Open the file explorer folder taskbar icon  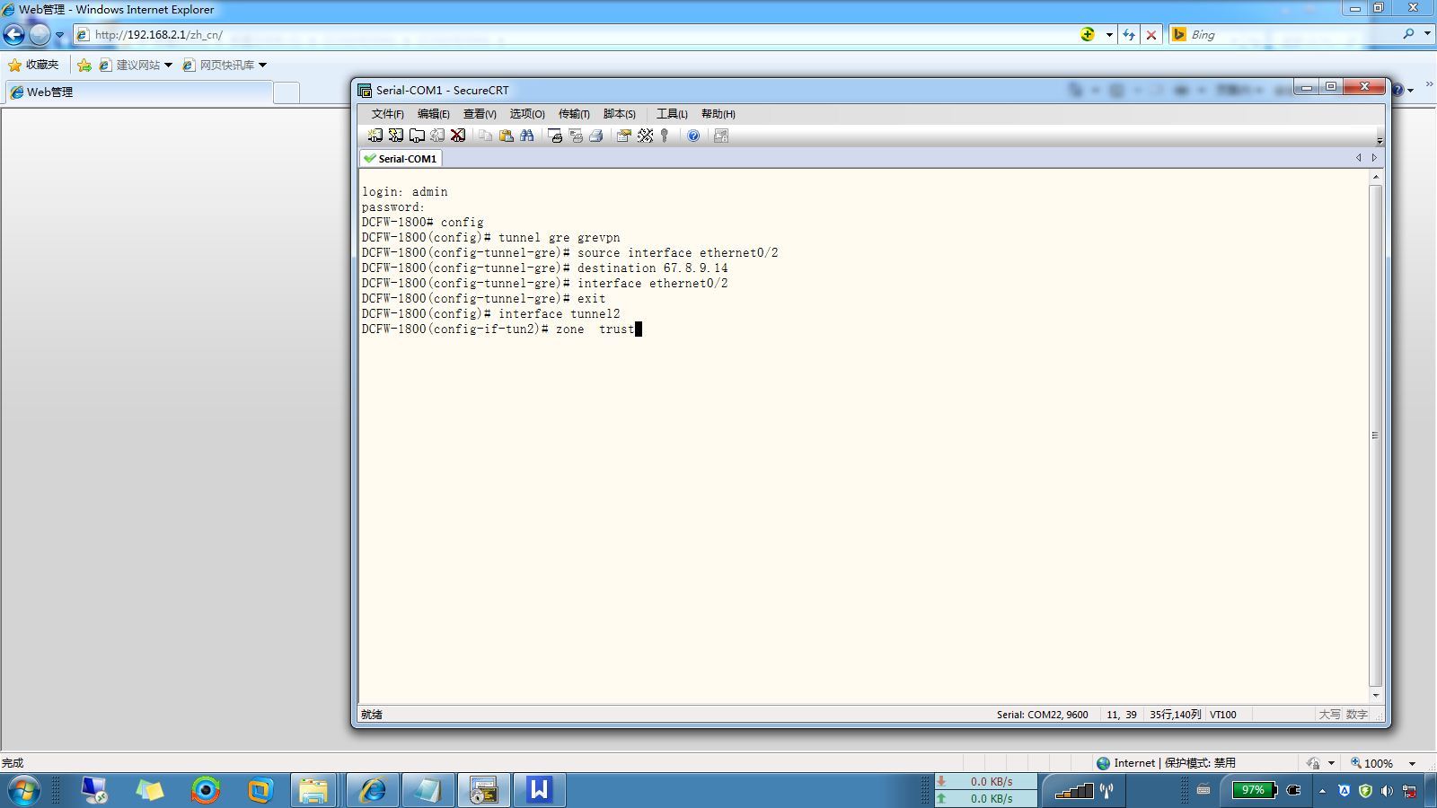(313, 790)
